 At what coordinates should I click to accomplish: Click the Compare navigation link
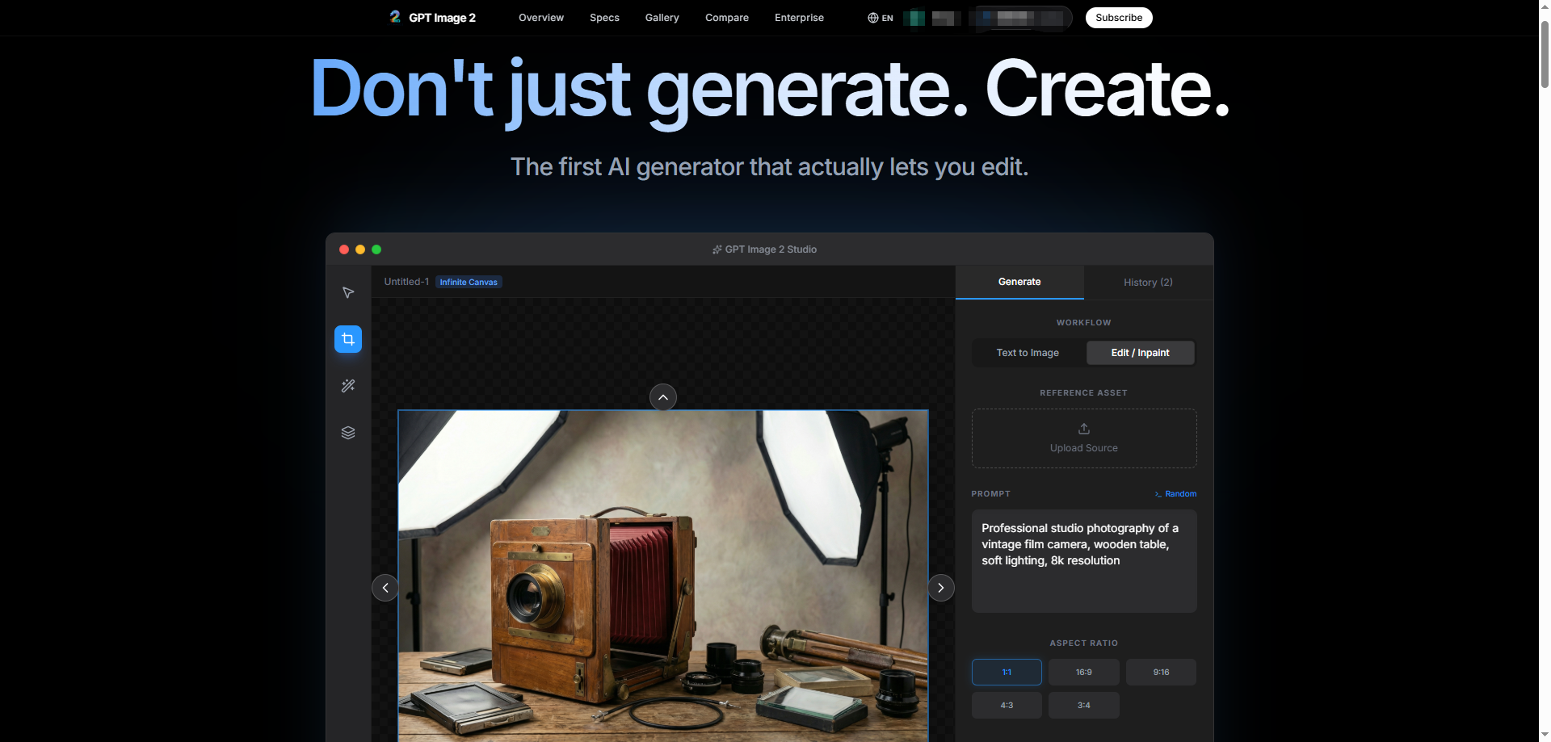pyautogui.click(x=726, y=18)
